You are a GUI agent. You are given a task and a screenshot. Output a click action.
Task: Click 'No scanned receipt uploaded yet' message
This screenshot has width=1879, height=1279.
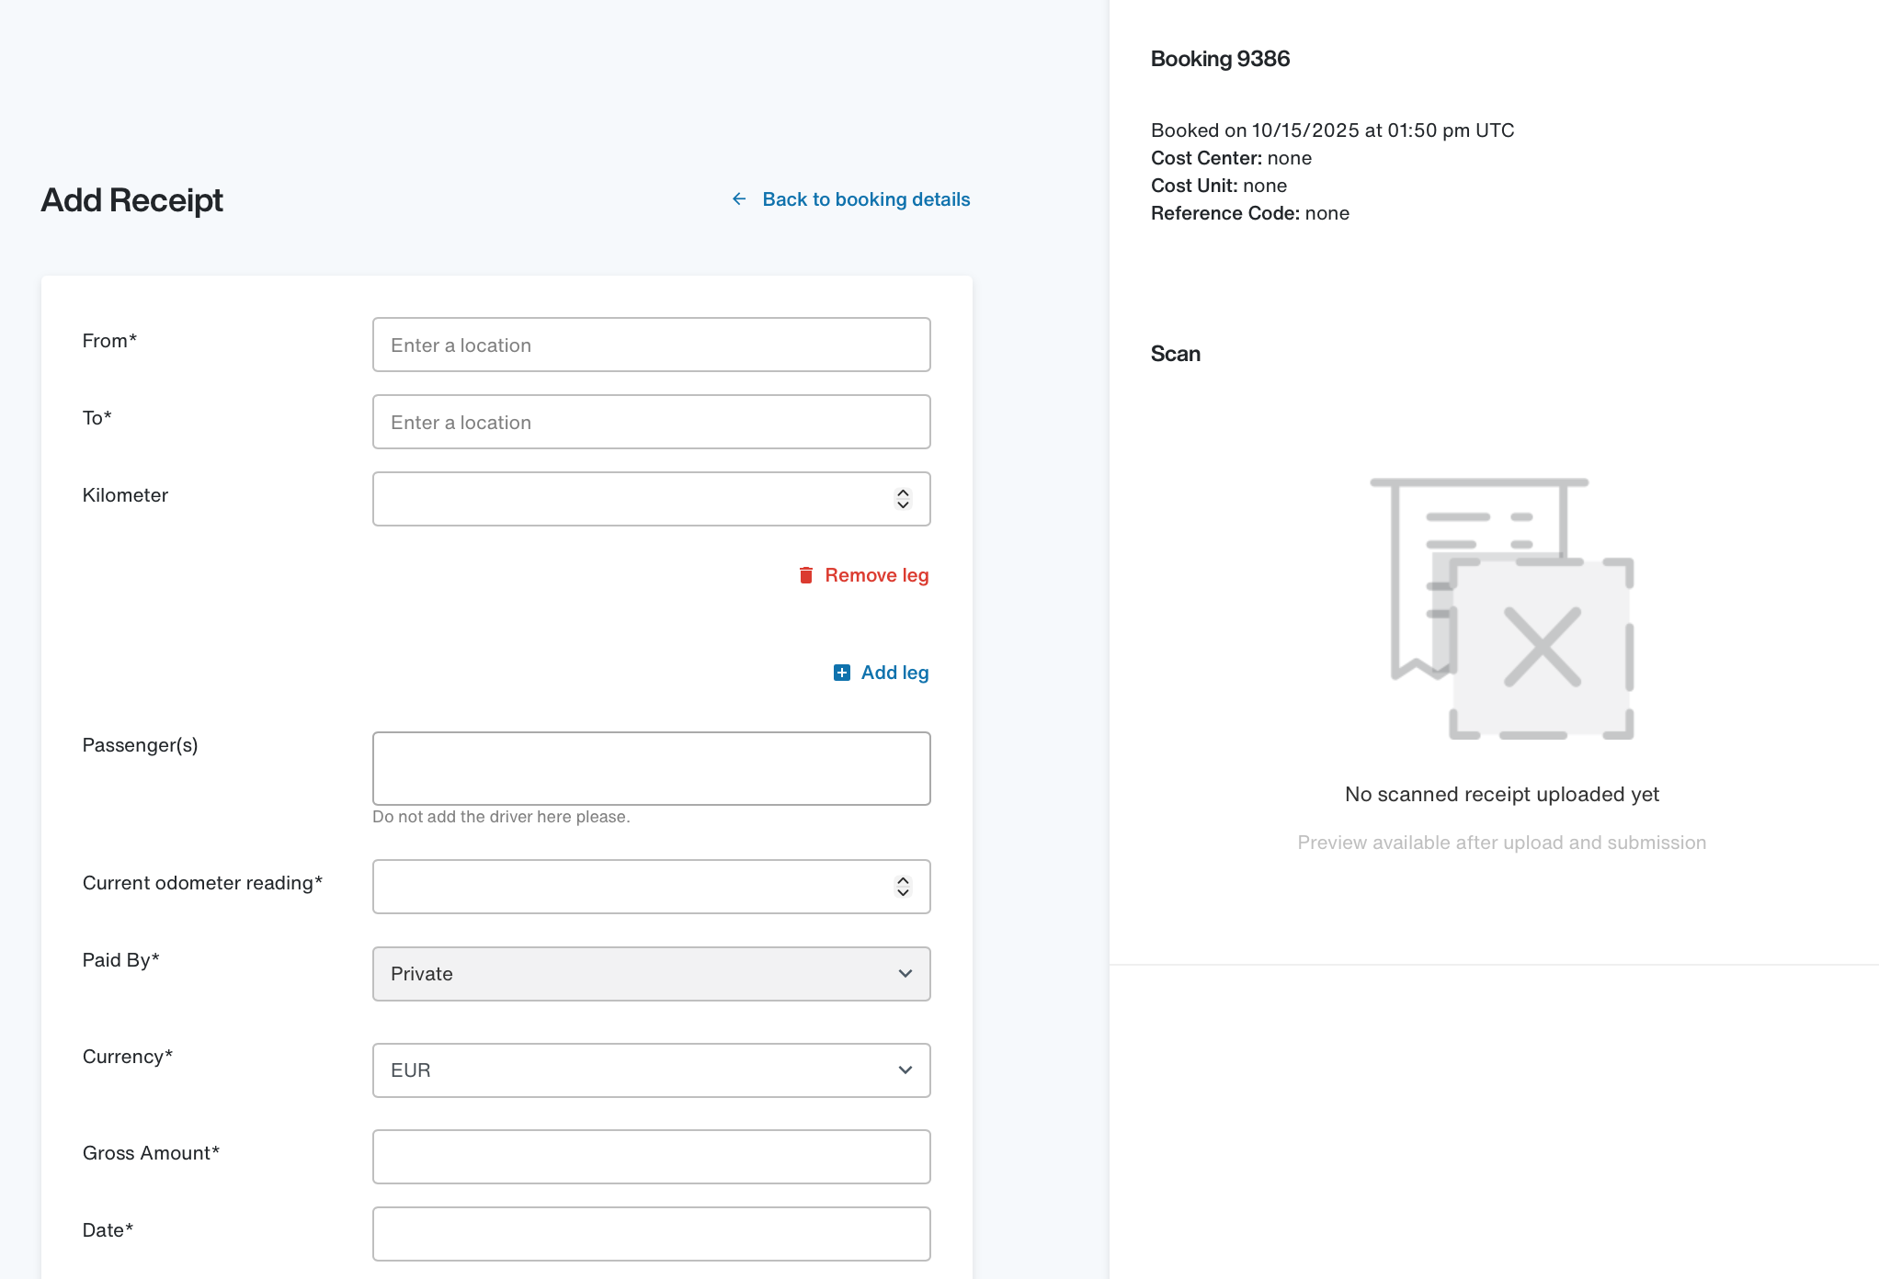click(1502, 794)
